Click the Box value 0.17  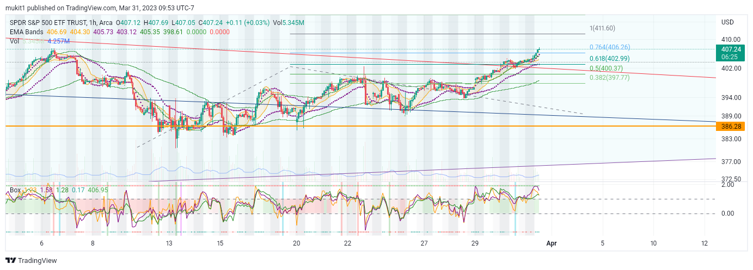pos(78,190)
